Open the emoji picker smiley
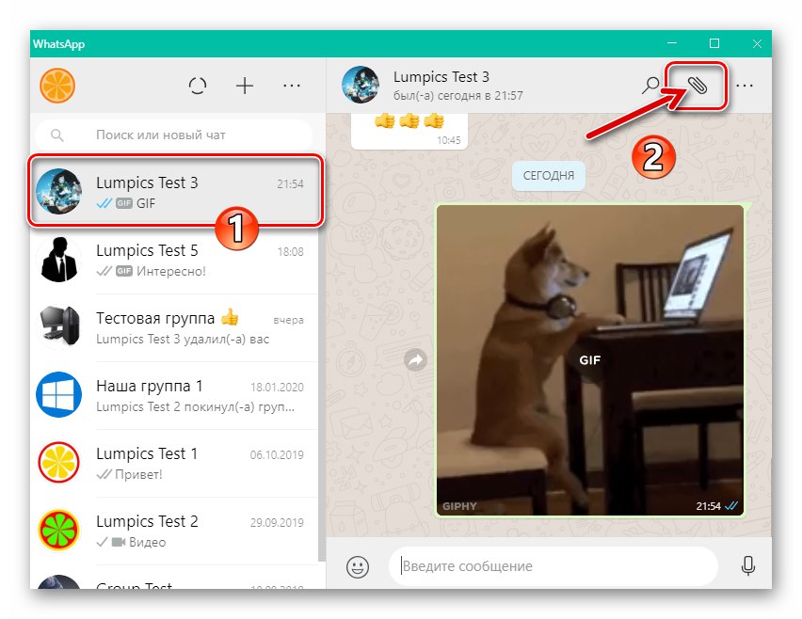Viewport: 802px width, 619px height. 358,565
